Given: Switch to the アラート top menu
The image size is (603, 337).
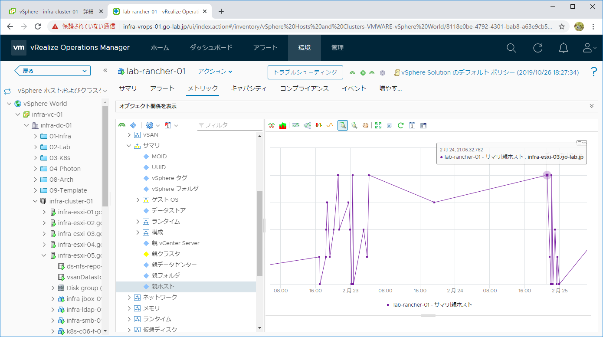Looking at the screenshot, I should [265, 48].
